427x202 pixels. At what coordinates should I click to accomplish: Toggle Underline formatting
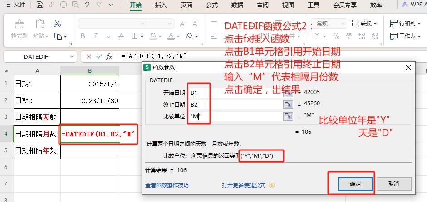tap(108, 36)
